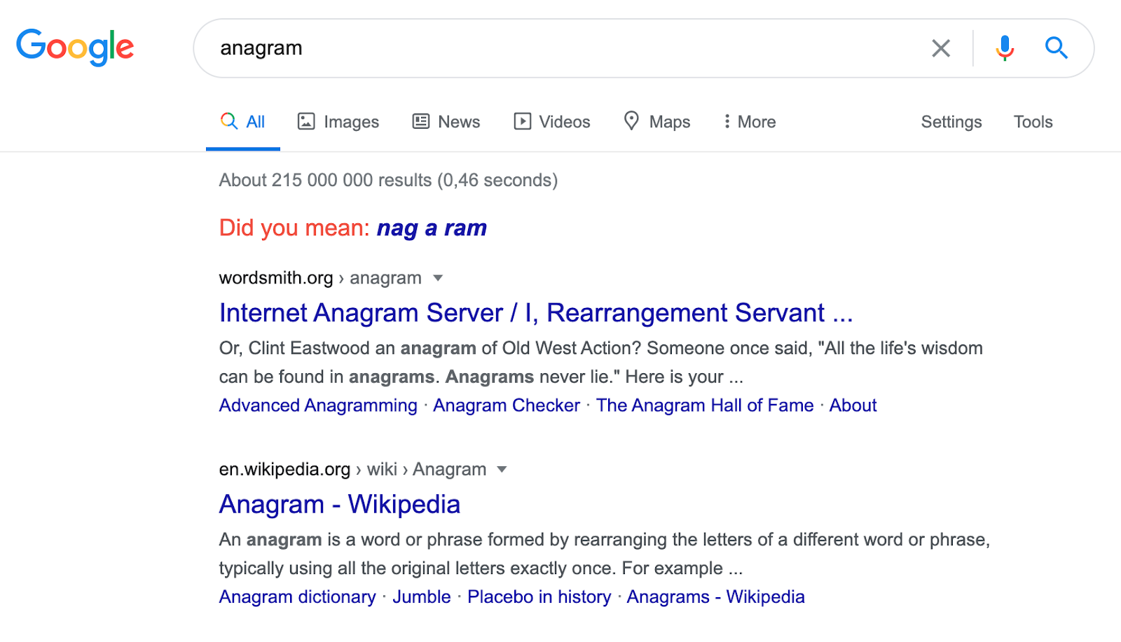The image size is (1121, 642).
Task: Click the "About 215 000 000 results" text
Action: pyautogui.click(x=325, y=180)
